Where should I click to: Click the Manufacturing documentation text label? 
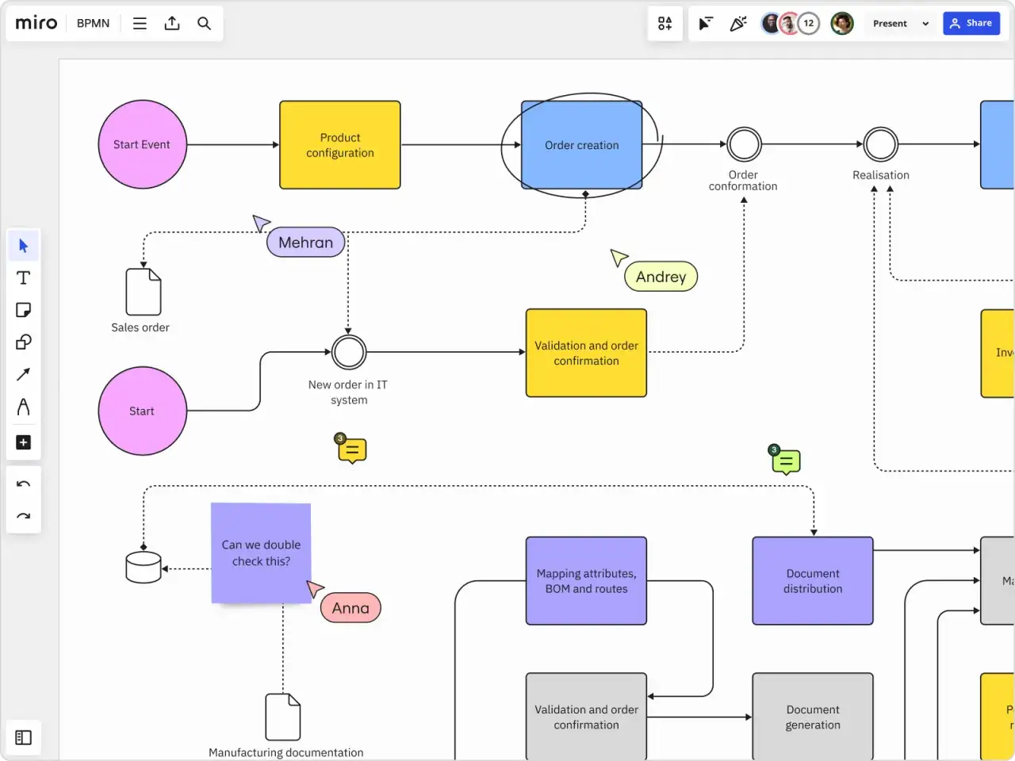pos(286,752)
